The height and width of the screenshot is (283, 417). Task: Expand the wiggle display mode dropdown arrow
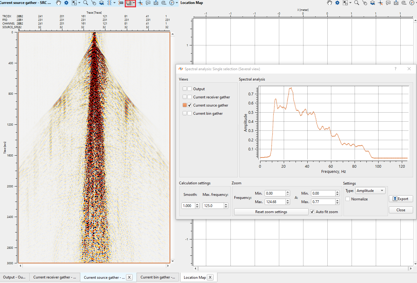pyautogui.click(x=114, y=3)
